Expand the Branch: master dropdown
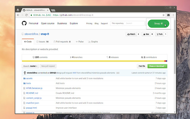Image resolution: width=190 pixels, height=119 pixels. pyautogui.click(x=30, y=66)
